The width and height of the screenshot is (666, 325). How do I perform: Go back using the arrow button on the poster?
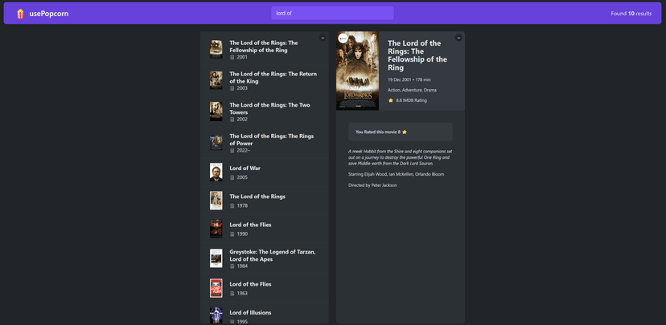coord(343,39)
